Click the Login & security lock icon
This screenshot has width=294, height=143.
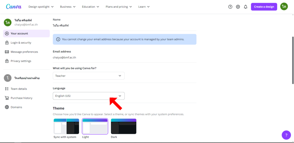[7, 43]
